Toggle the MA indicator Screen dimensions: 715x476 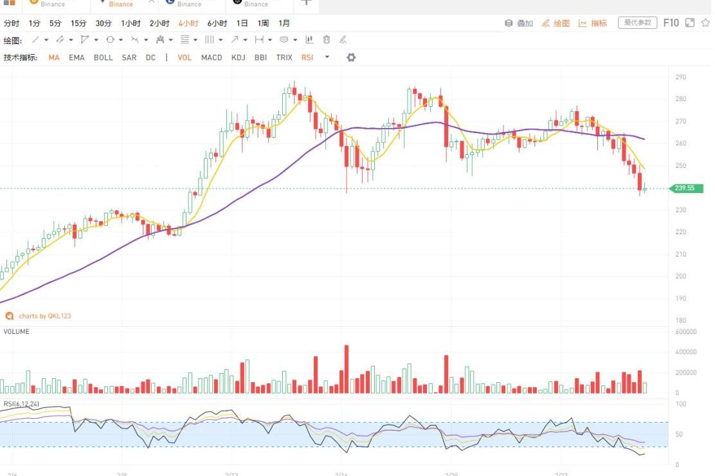point(54,57)
